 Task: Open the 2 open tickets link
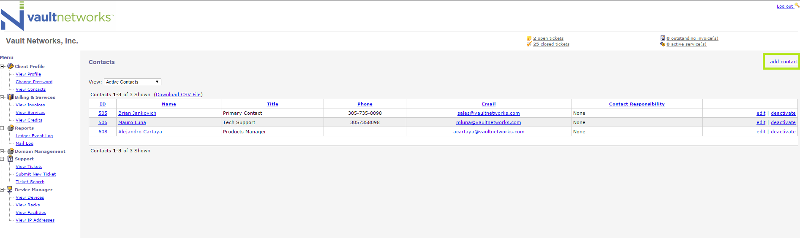[x=548, y=38]
